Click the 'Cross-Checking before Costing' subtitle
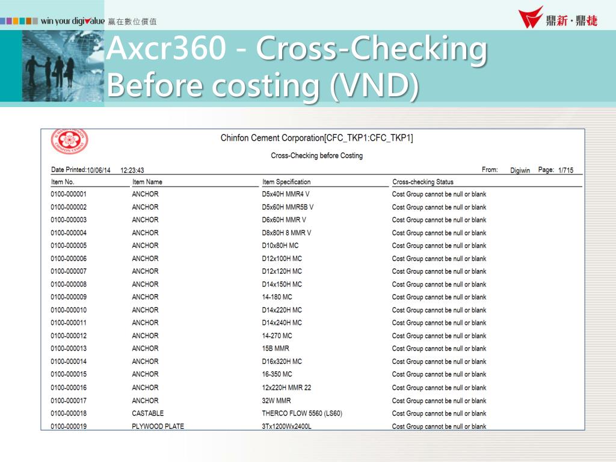 point(316,156)
